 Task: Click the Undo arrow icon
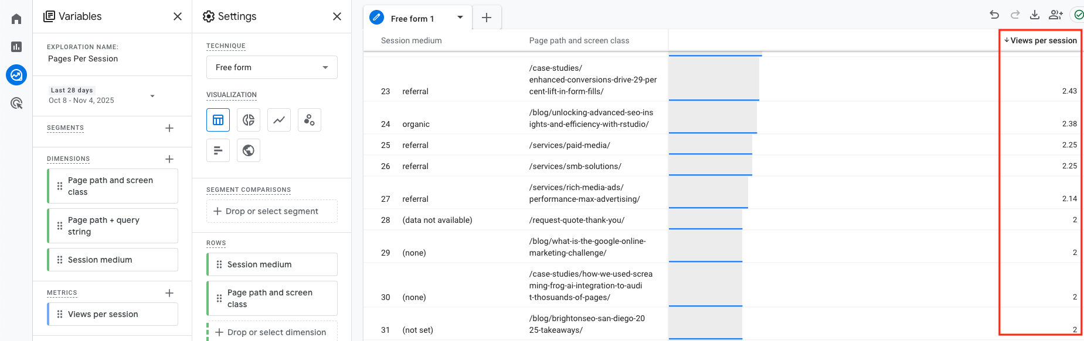994,15
